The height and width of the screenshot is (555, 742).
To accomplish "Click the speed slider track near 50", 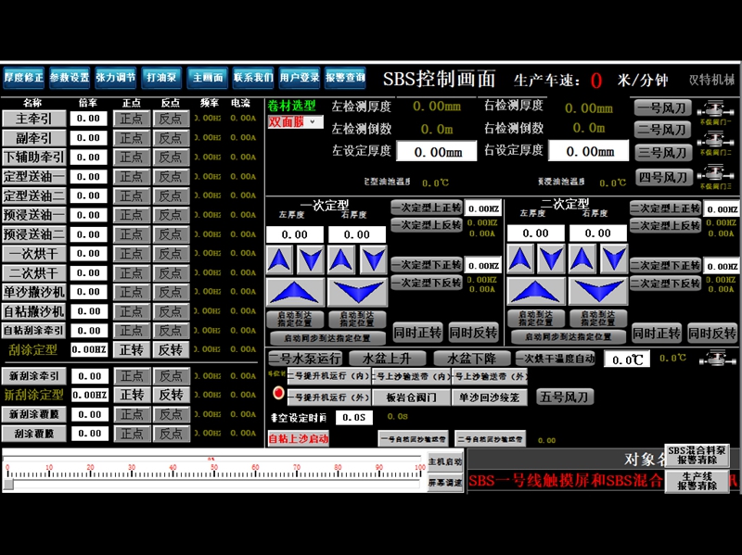I will tap(214, 482).
